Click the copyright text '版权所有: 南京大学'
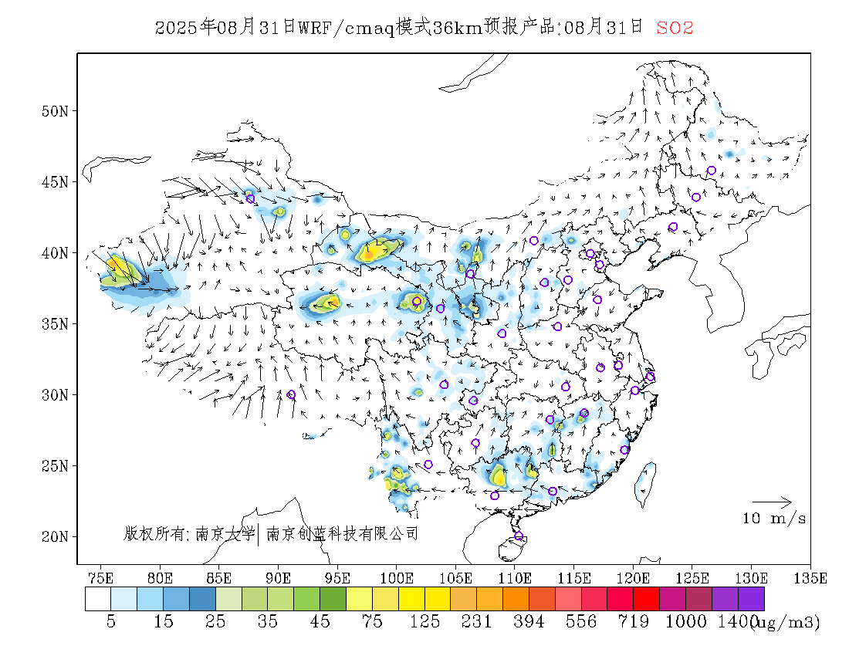This screenshot has width=849, height=656. coord(189,534)
